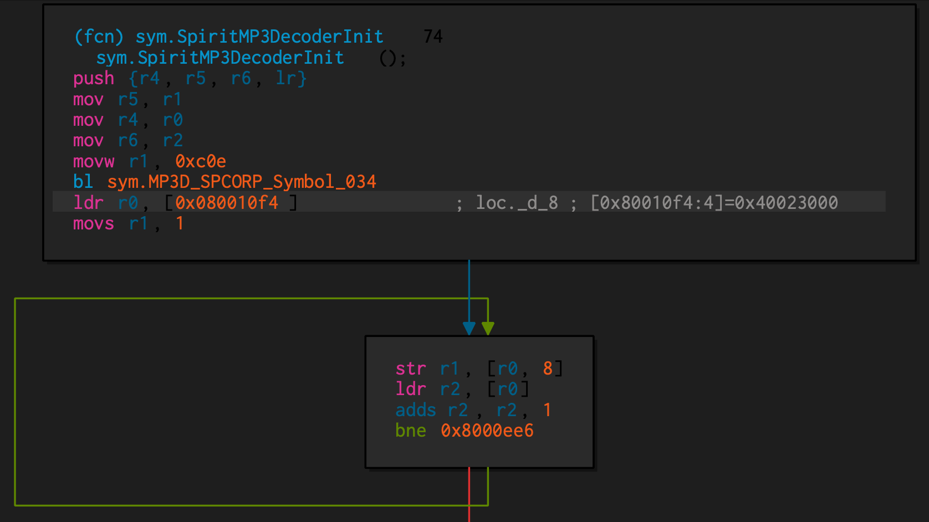Select the push {r4, r5, r6, lr} instruction
Viewport: 929px width, 522px height.
(x=188, y=78)
